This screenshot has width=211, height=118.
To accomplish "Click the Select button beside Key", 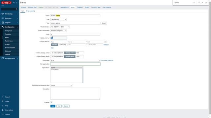I will click(x=104, y=23).
